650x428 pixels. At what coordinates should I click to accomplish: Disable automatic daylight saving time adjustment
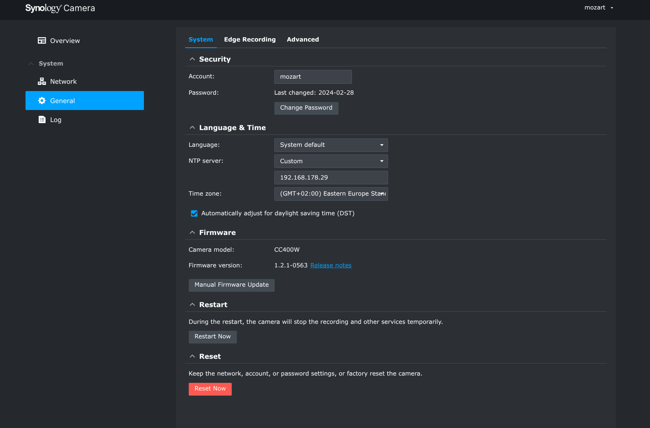[194, 213]
